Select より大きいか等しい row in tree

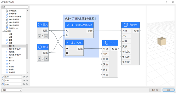(14, 55)
